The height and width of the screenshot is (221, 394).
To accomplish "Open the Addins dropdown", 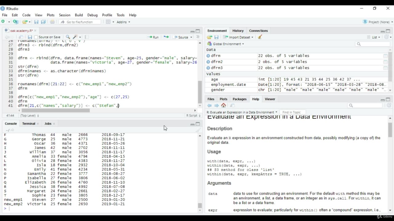I will [x=123, y=22].
